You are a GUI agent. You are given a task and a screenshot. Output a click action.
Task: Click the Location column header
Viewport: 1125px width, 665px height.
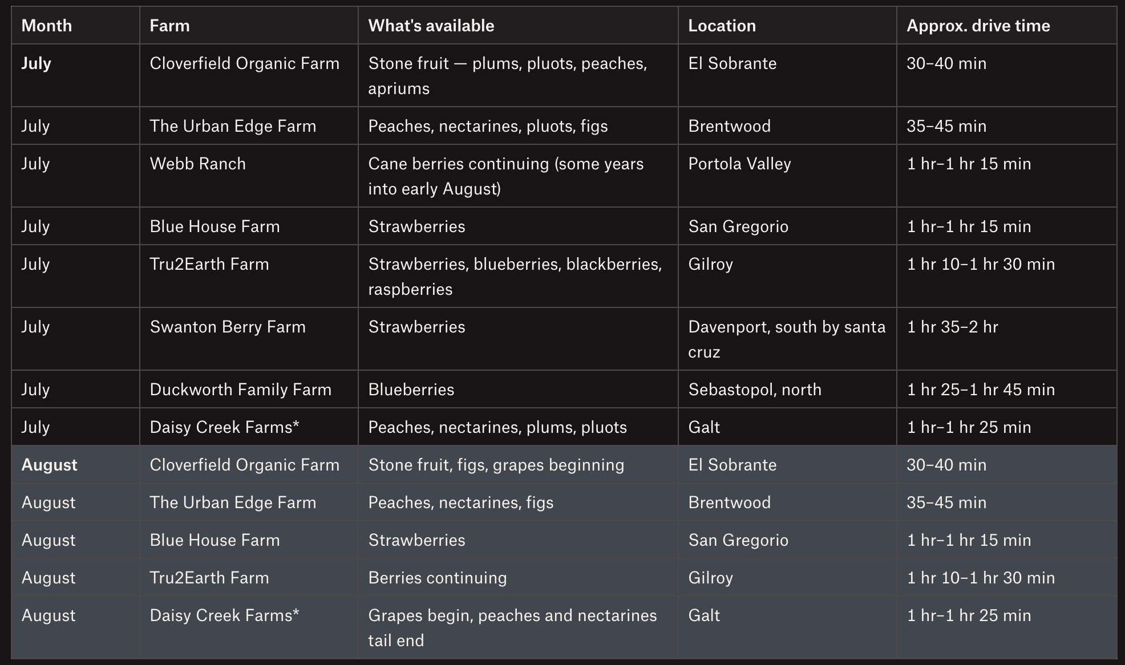pos(722,26)
